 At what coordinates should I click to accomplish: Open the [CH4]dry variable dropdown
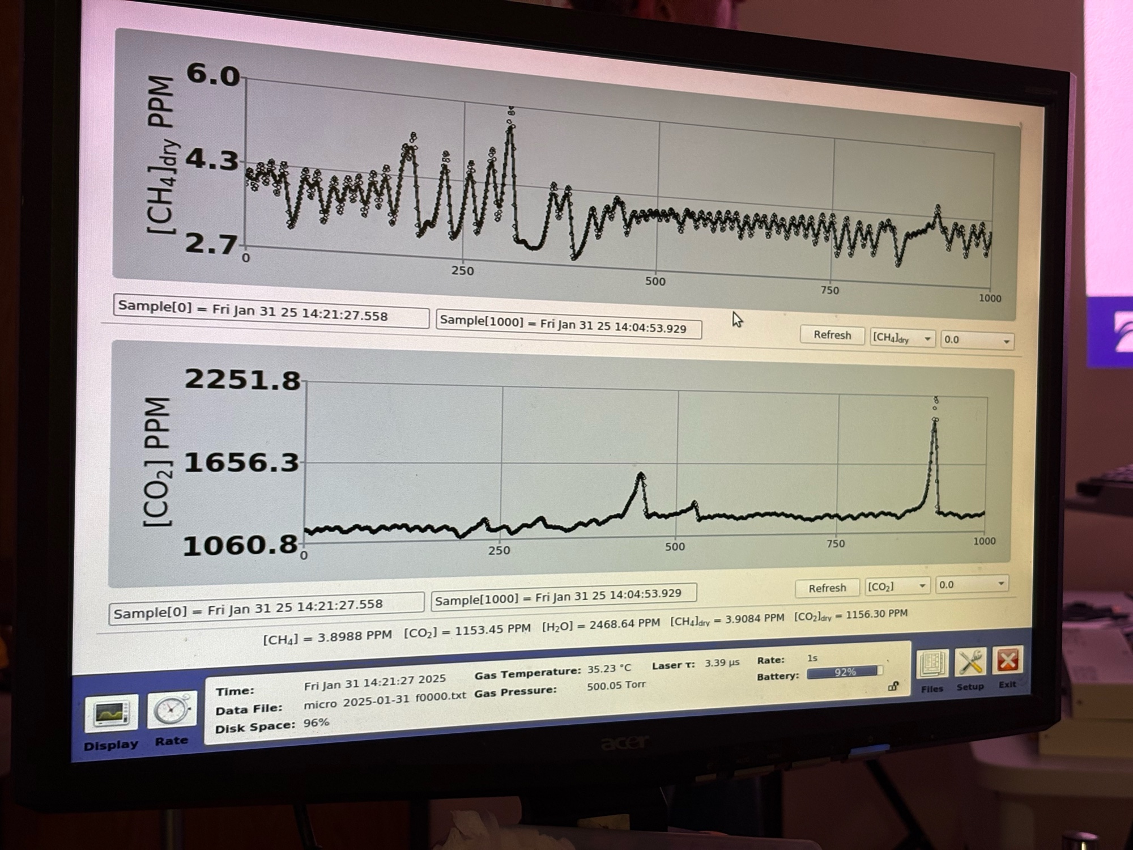[902, 338]
